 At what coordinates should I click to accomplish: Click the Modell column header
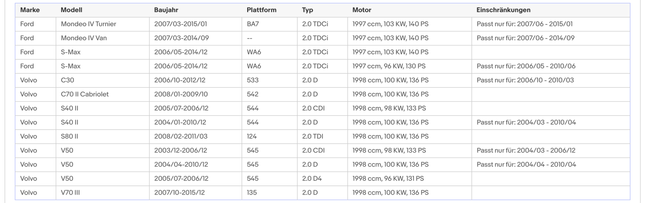tap(71, 10)
